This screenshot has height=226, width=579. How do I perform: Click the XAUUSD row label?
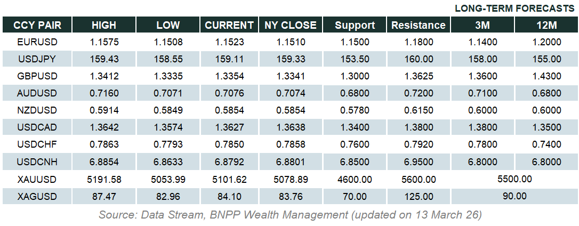pyautogui.click(x=37, y=179)
